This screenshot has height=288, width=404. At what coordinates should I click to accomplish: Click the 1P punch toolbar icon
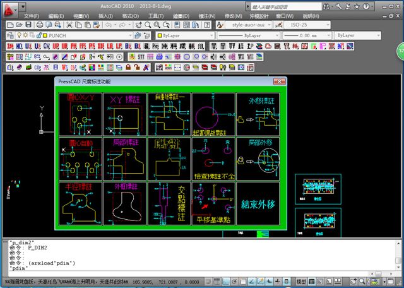pyautogui.click(x=250, y=46)
